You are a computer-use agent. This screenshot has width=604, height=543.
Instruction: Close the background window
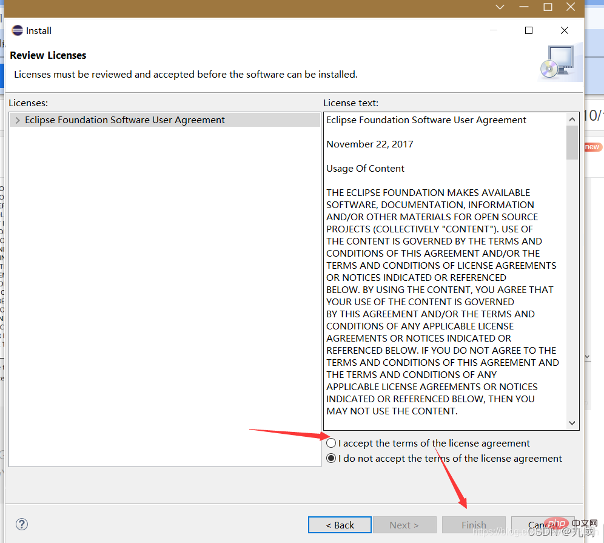pos(571,7)
